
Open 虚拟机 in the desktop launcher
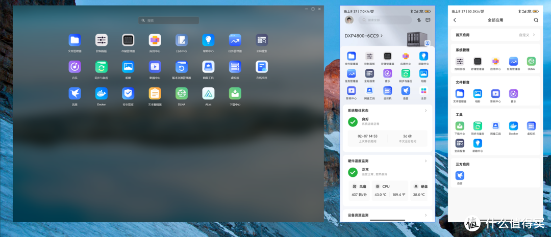235,67
